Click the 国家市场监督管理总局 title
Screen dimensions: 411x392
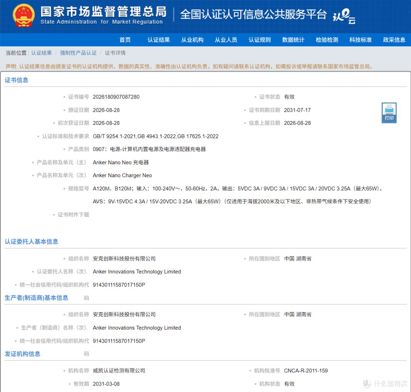103,11
